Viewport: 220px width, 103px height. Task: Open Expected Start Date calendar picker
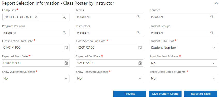click(x=66, y=63)
